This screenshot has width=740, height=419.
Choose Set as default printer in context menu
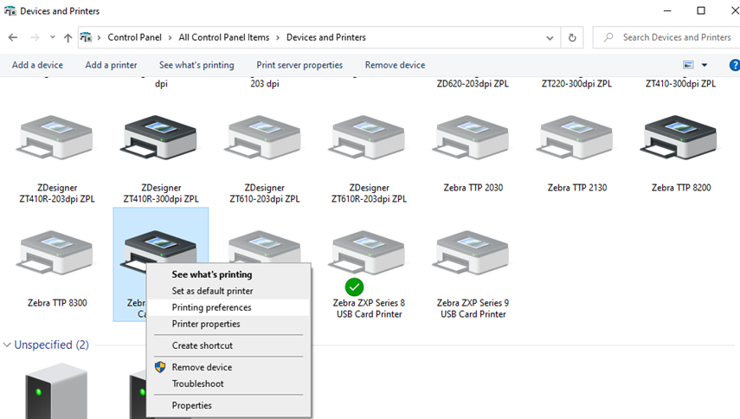(x=212, y=291)
